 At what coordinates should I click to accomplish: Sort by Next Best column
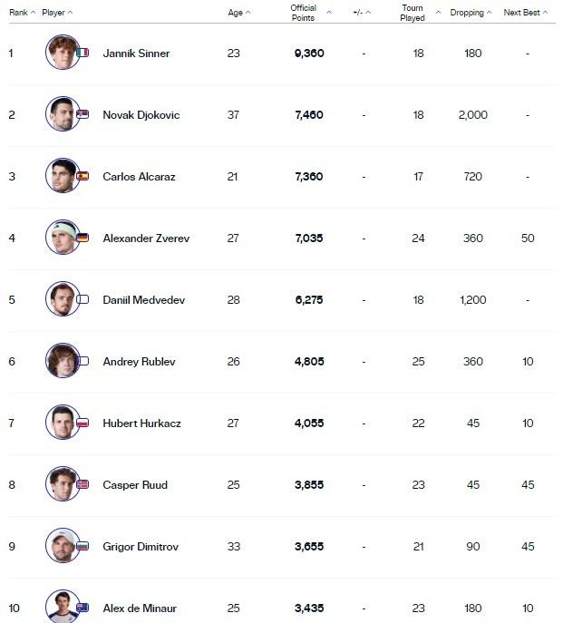(x=528, y=13)
